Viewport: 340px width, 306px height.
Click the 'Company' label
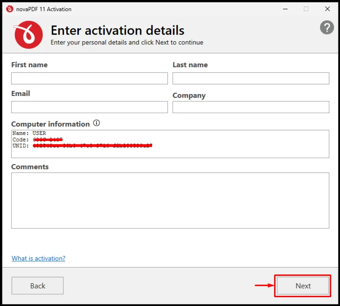[x=189, y=96]
